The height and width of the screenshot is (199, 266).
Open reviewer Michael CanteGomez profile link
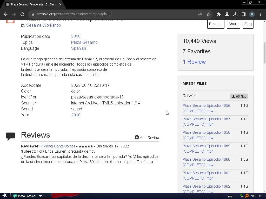58,146
